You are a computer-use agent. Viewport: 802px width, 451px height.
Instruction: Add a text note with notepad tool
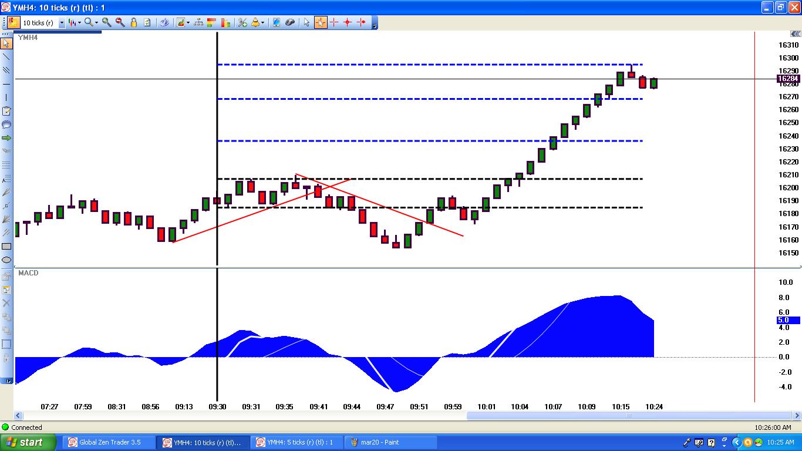[x=6, y=111]
